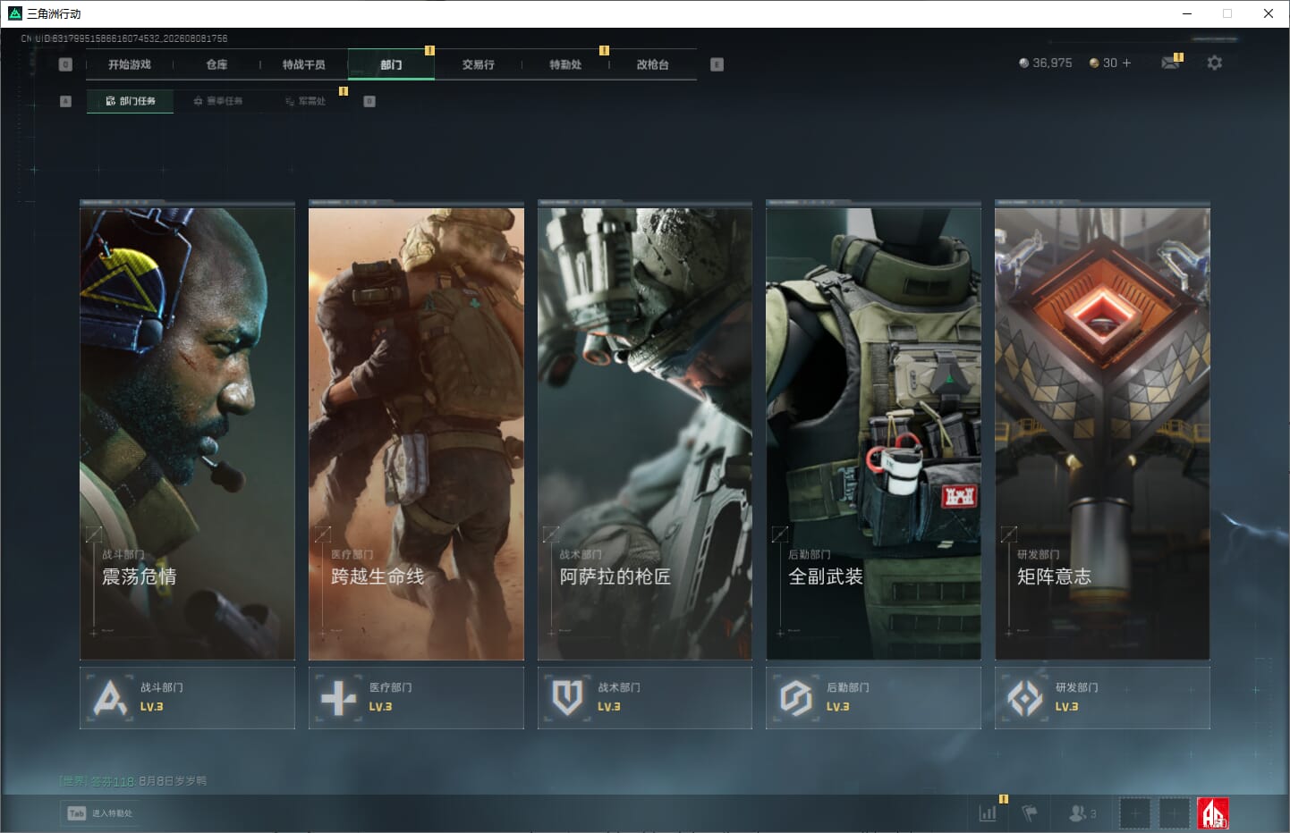
Task: Click the plus next to 30 currency
Action: tap(1126, 63)
